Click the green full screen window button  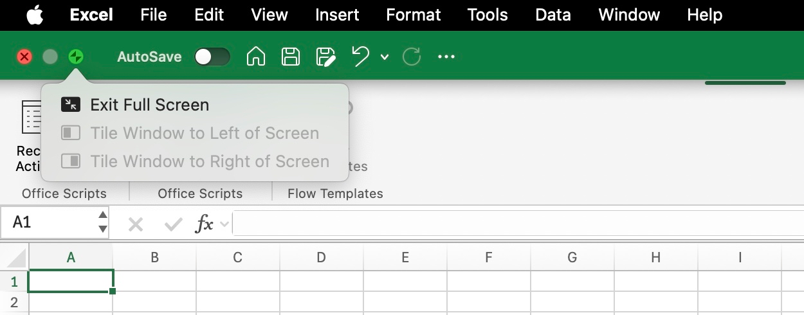coord(76,57)
